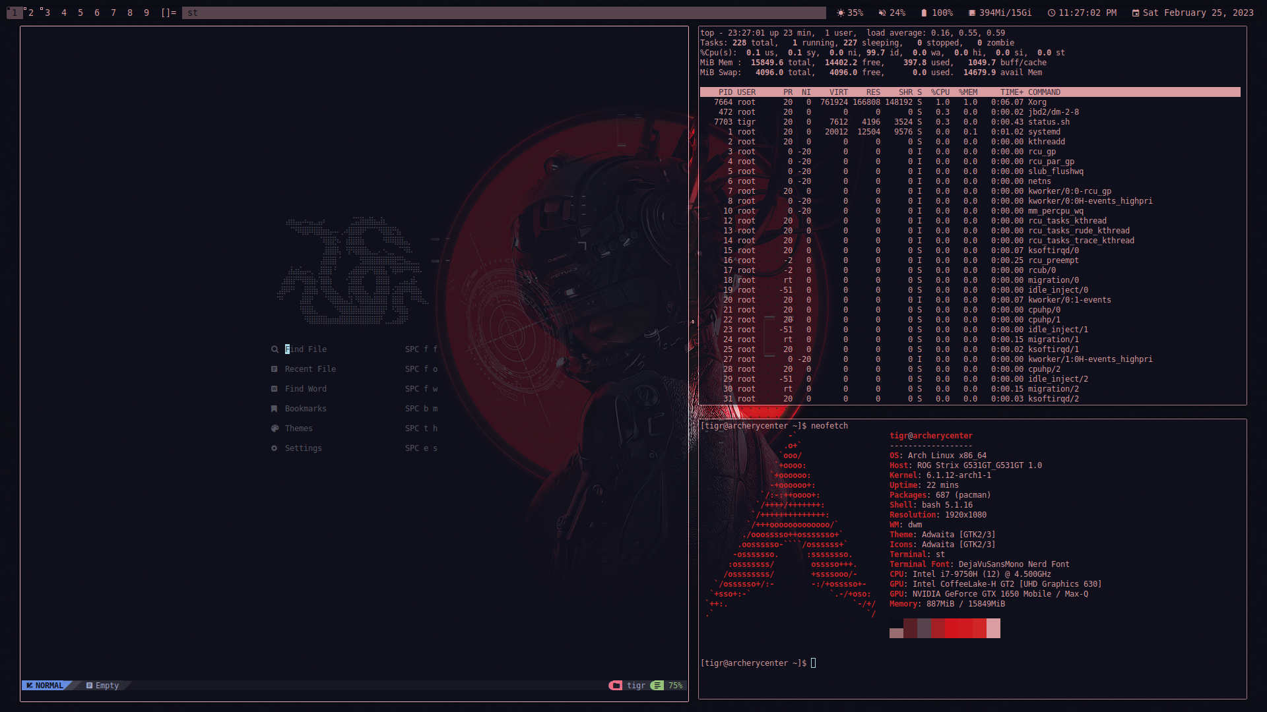Click the %CPU column header in top
The width and height of the screenshot is (1267, 712).
point(940,92)
